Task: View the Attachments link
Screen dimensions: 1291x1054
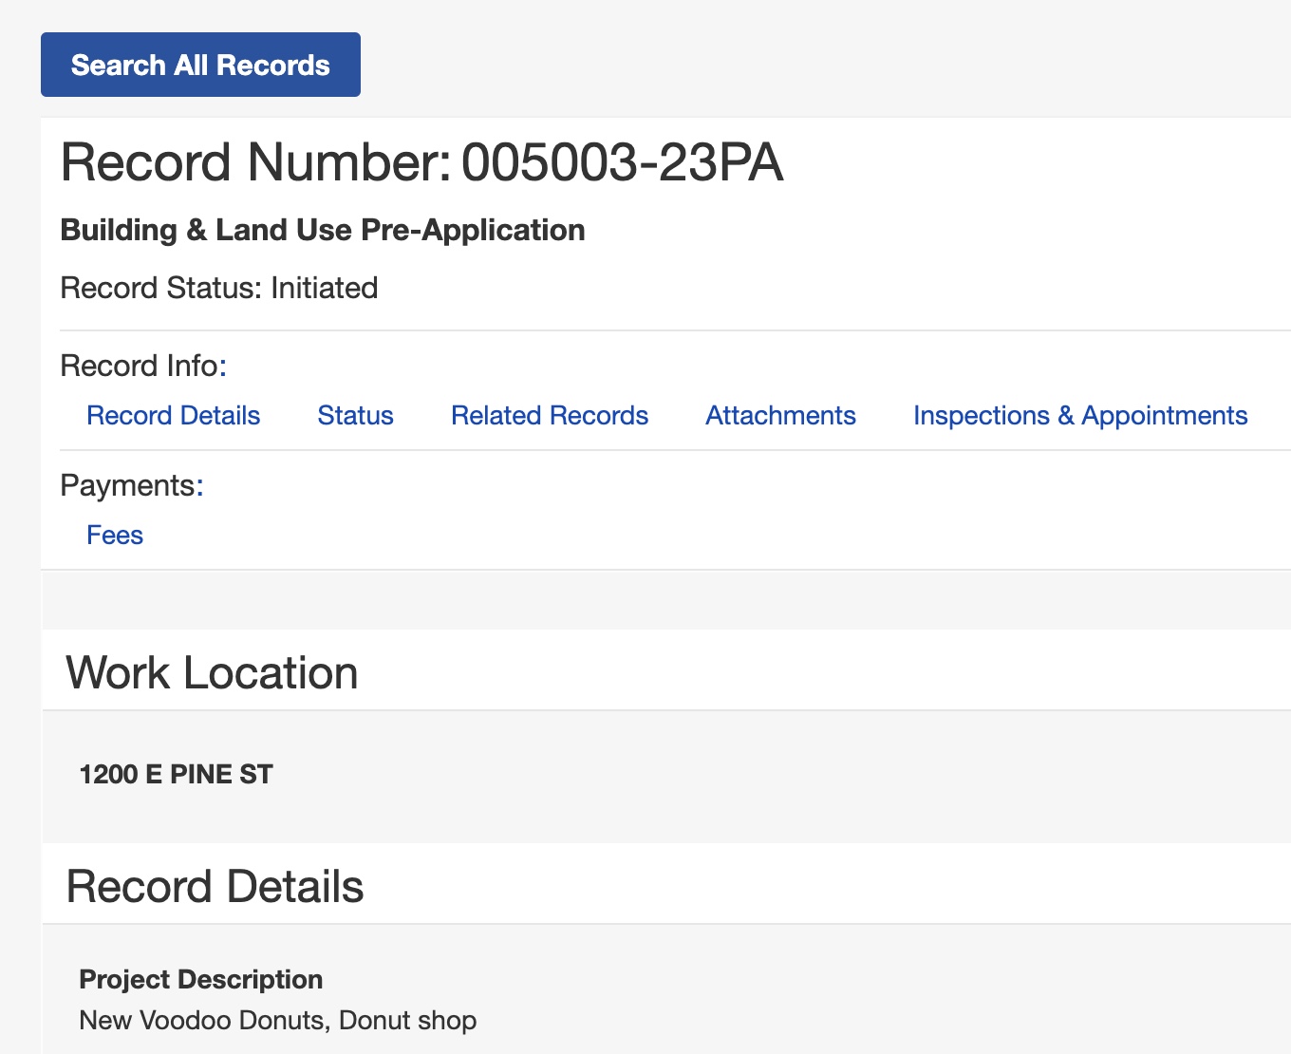Action: [x=780, y=416]
